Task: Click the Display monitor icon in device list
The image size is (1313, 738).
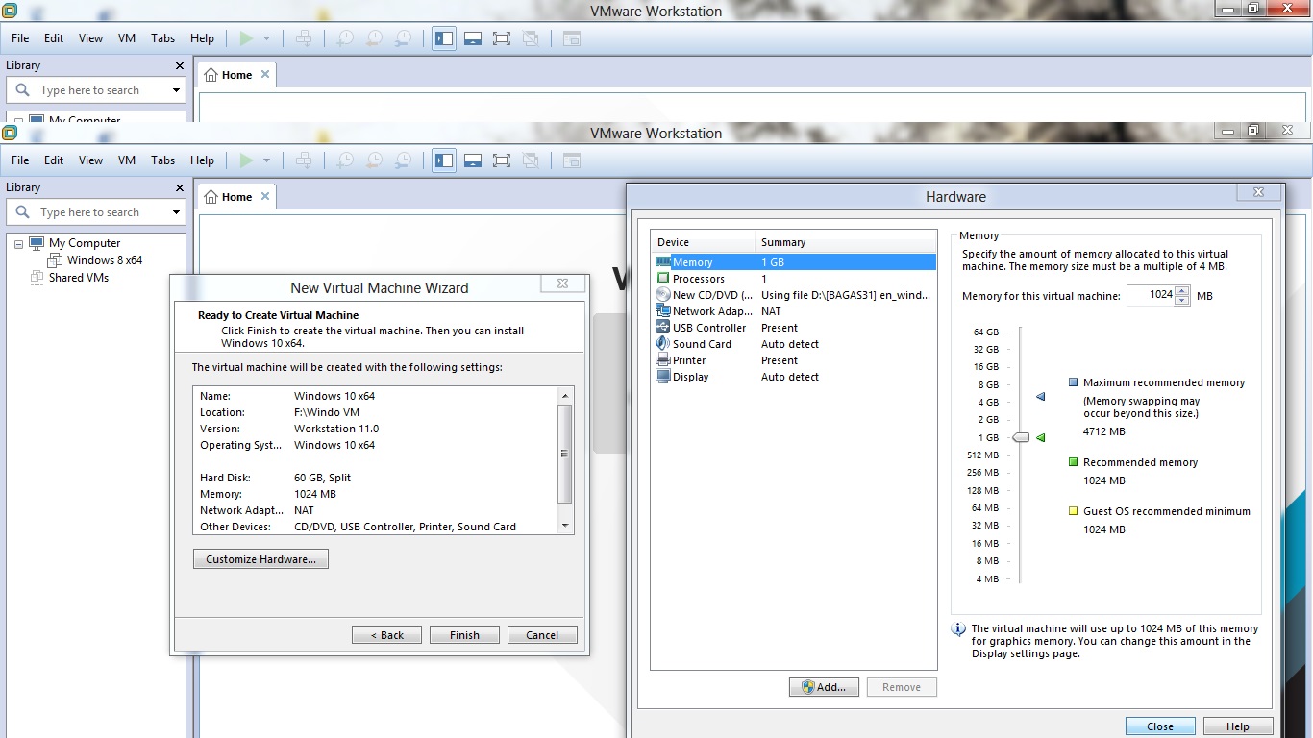Action: pyautogui.click(x=663, y=377)
